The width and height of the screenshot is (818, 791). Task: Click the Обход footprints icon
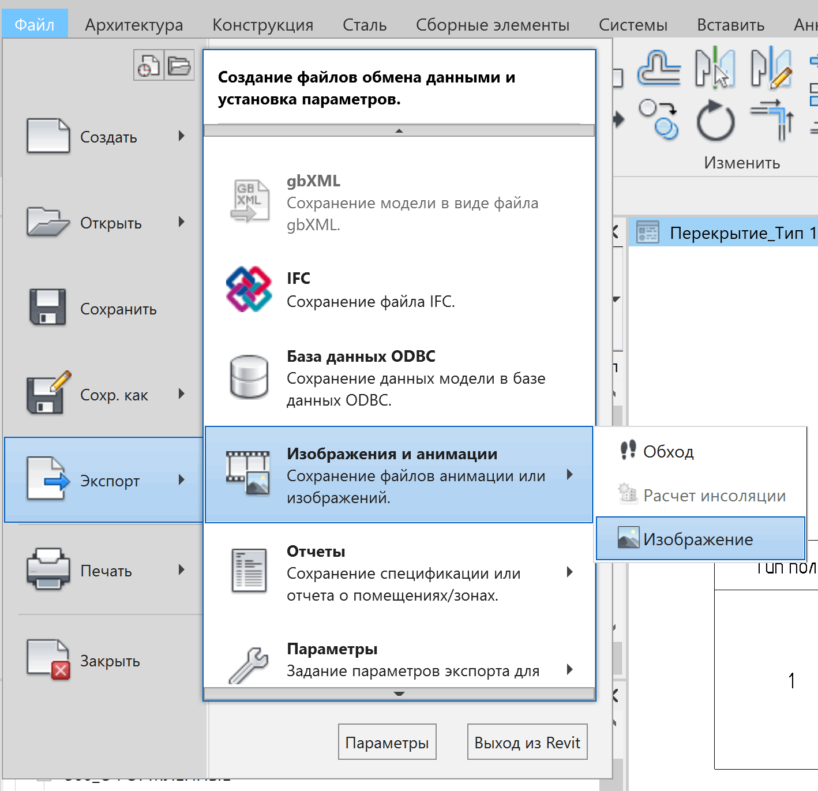(x=628, y=450)
